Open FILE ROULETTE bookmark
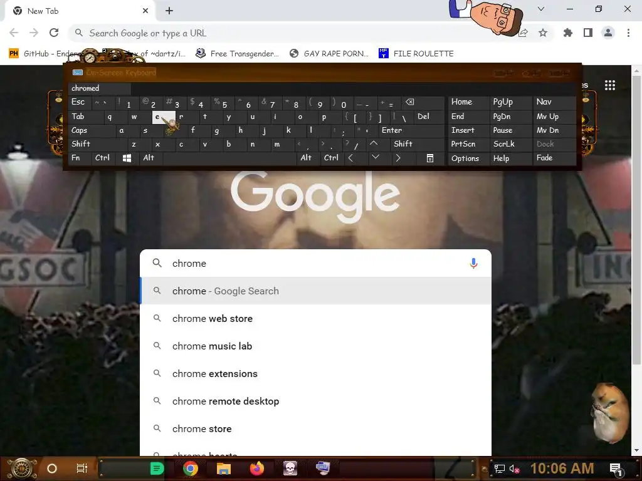Screen dimensions: 642x481 click(416, 54)
